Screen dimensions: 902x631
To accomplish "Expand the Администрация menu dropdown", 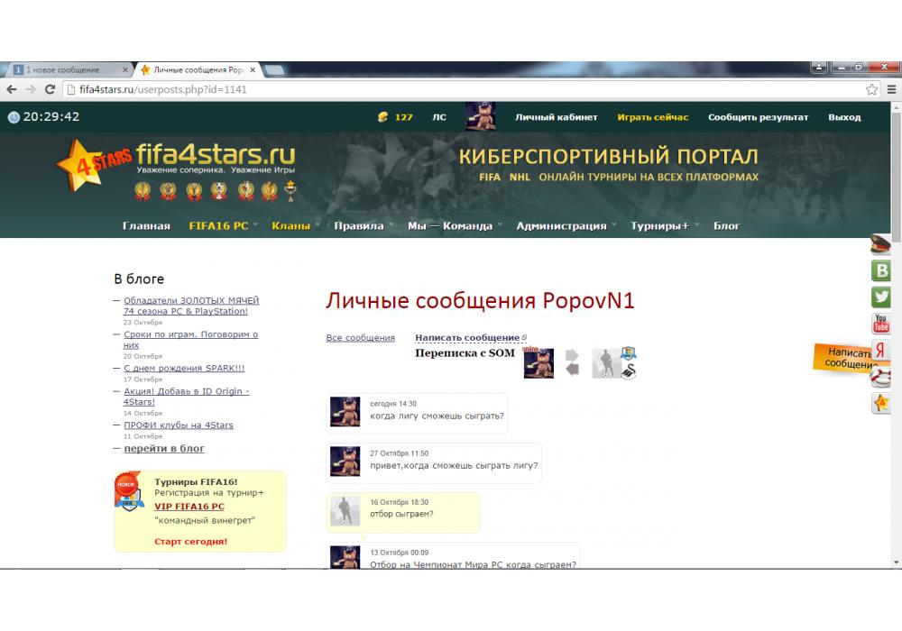I will pos(566,225).
